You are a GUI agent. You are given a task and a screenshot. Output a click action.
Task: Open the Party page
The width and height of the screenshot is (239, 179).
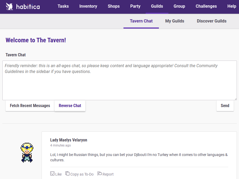135,6
